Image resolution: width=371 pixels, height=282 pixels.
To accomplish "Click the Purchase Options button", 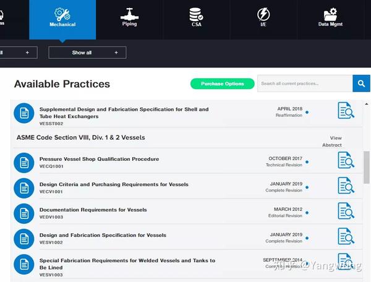I will point(223,83).
